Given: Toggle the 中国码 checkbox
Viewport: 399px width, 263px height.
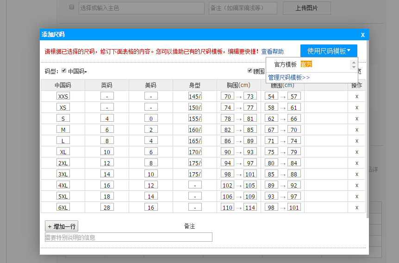Looking at the screenshot, I should coord(64,71).
